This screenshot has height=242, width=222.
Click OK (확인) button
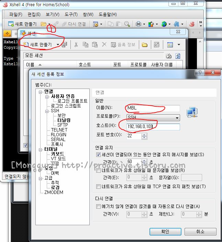pos(165,231)
